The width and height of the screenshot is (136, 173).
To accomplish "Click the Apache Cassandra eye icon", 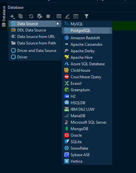I will click(67, 44).
